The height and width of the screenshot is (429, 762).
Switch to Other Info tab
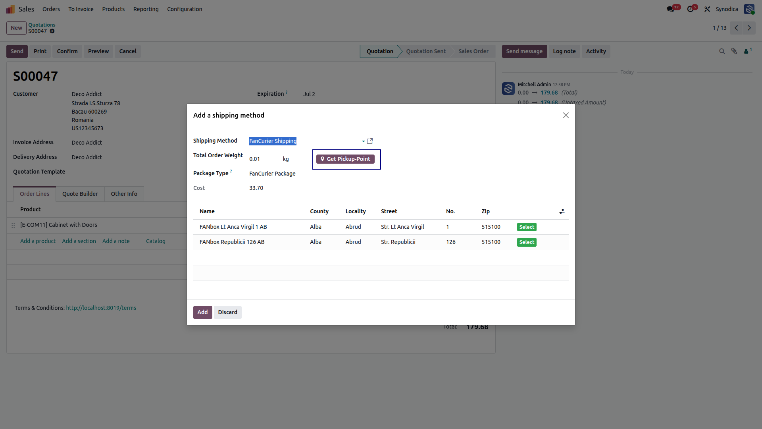(124, 194)
